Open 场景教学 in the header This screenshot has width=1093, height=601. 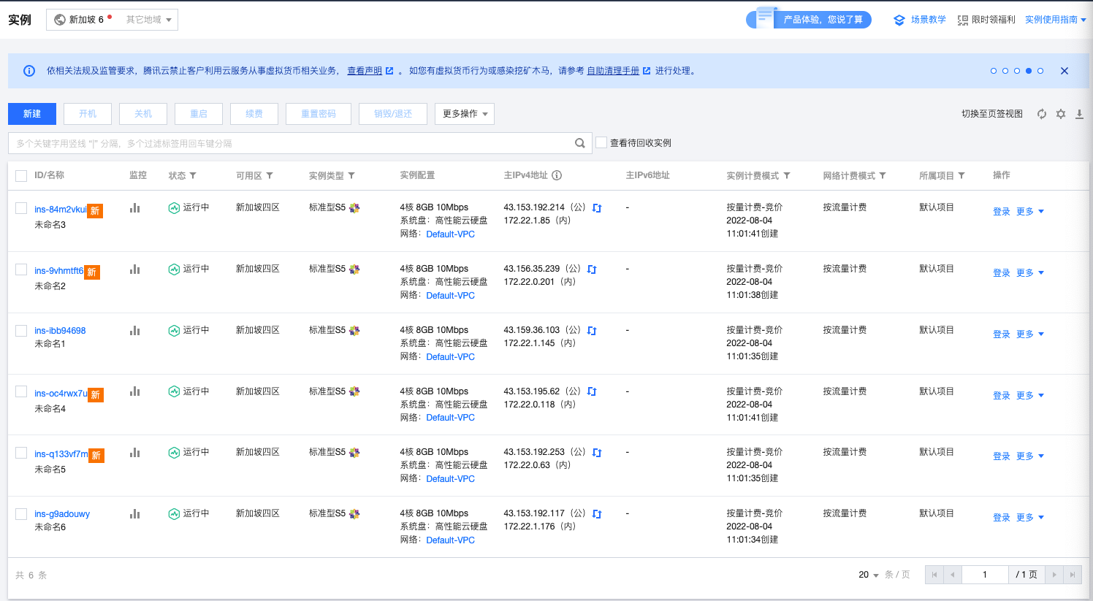920,20
